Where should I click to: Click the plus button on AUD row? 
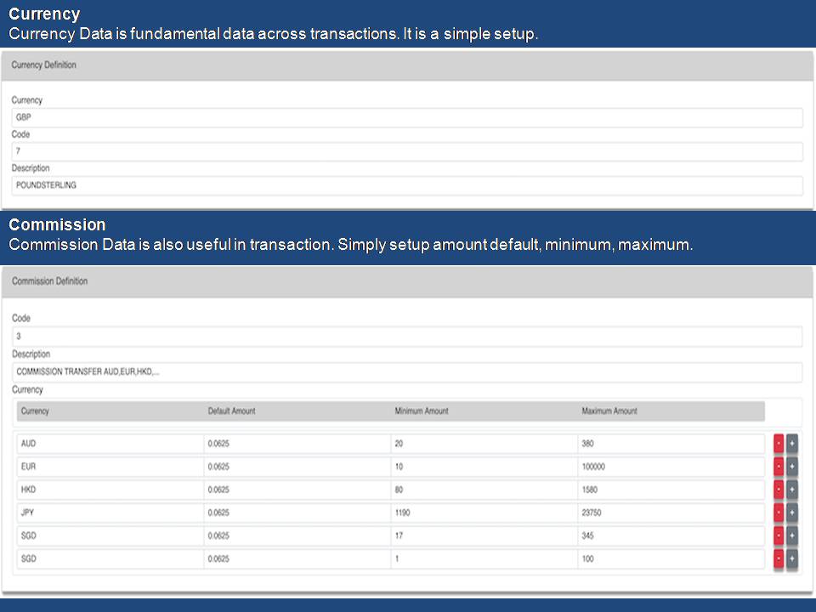click(792, 444)
